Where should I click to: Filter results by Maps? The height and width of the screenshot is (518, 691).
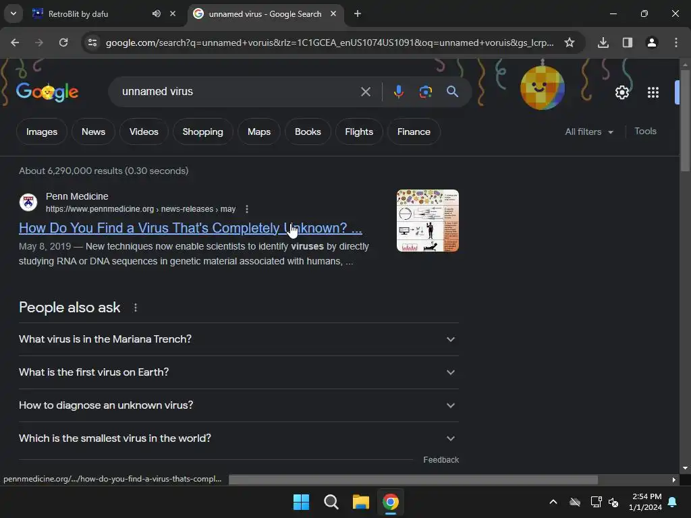click(259, 132)
